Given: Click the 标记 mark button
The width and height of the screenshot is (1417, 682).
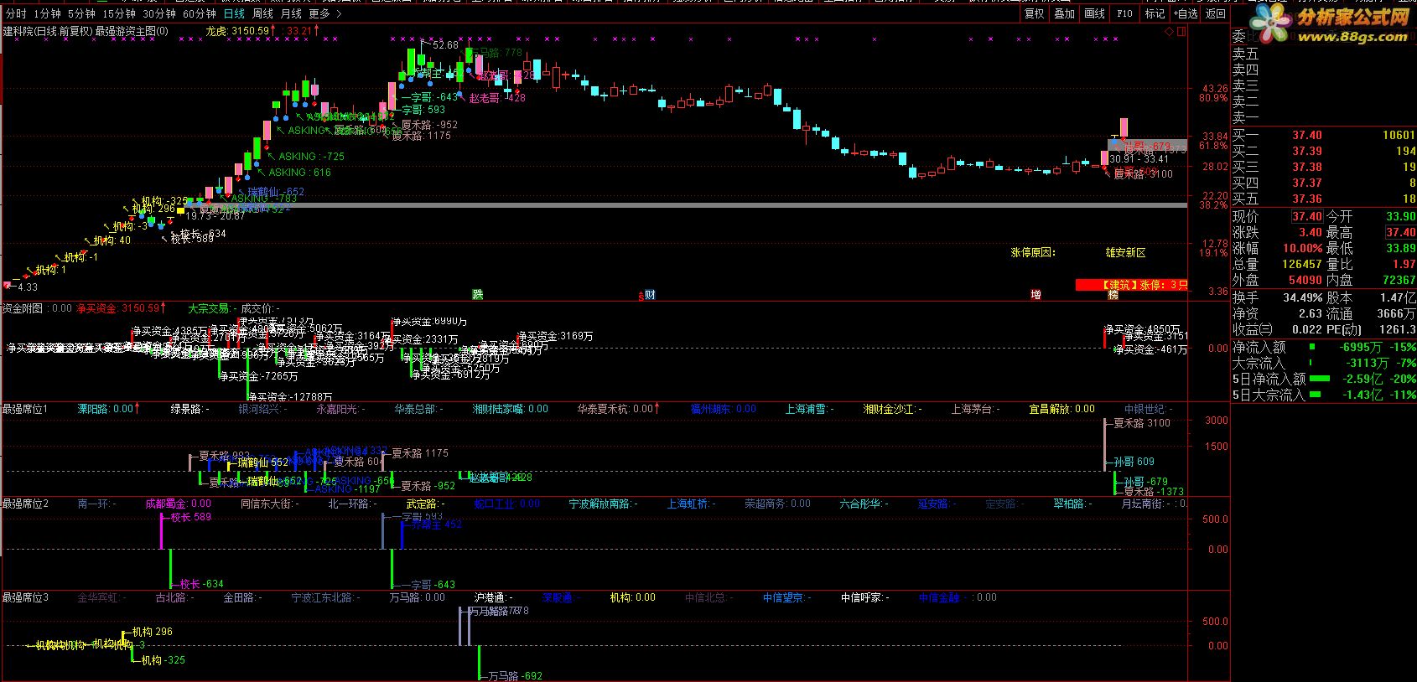Looking at the screenshot, I should point(1155,13).
